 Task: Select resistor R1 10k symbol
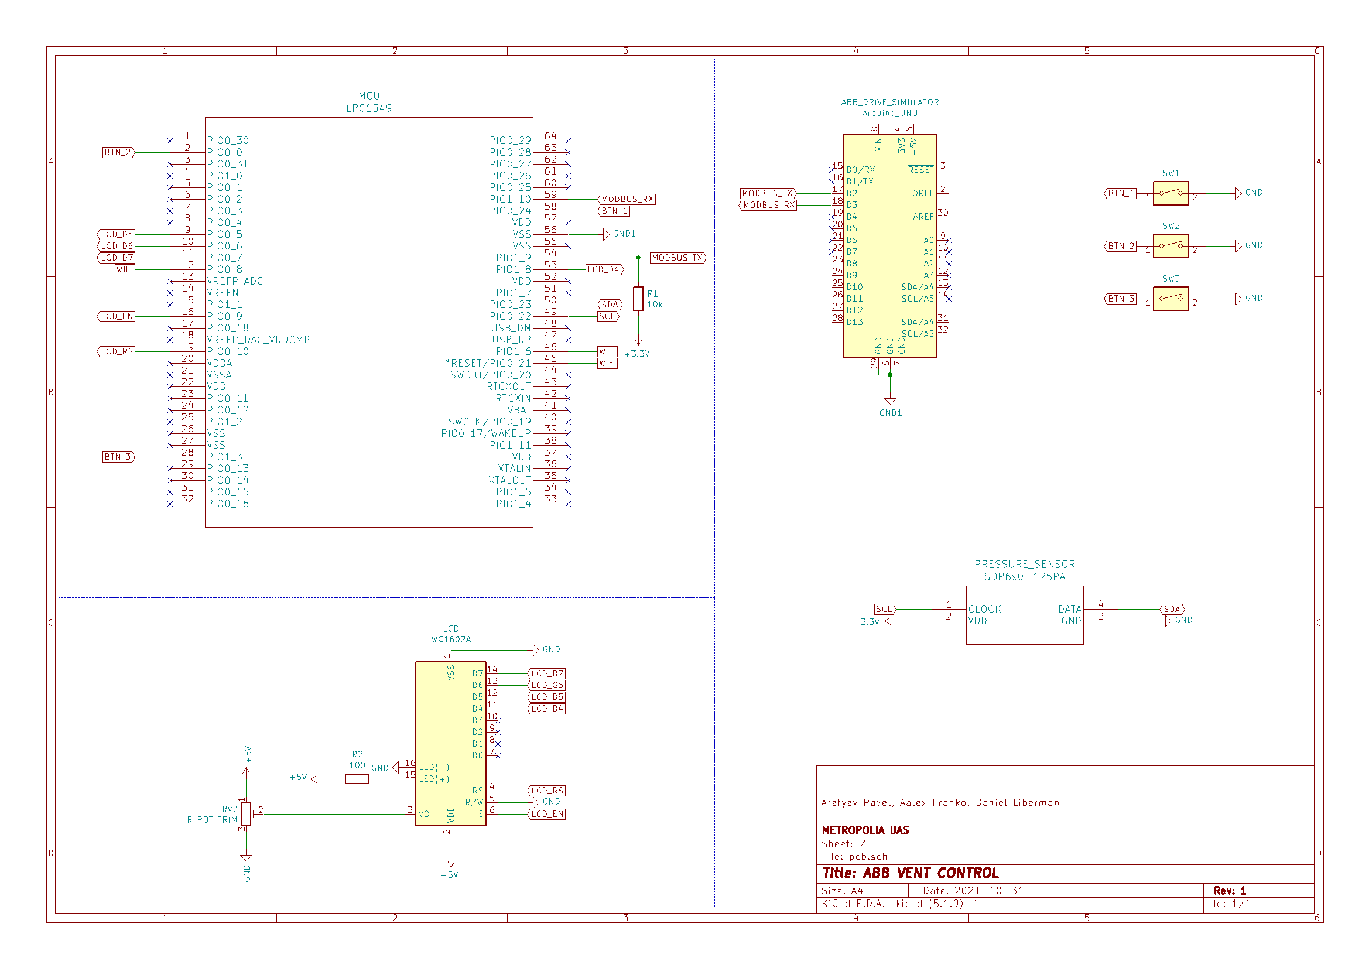[638, 298]
